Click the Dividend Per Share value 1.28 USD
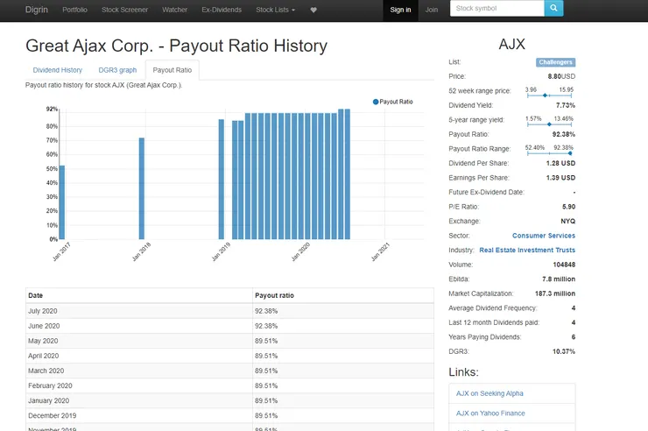This screenshot has width=648, height=431. tap(560, 163)
